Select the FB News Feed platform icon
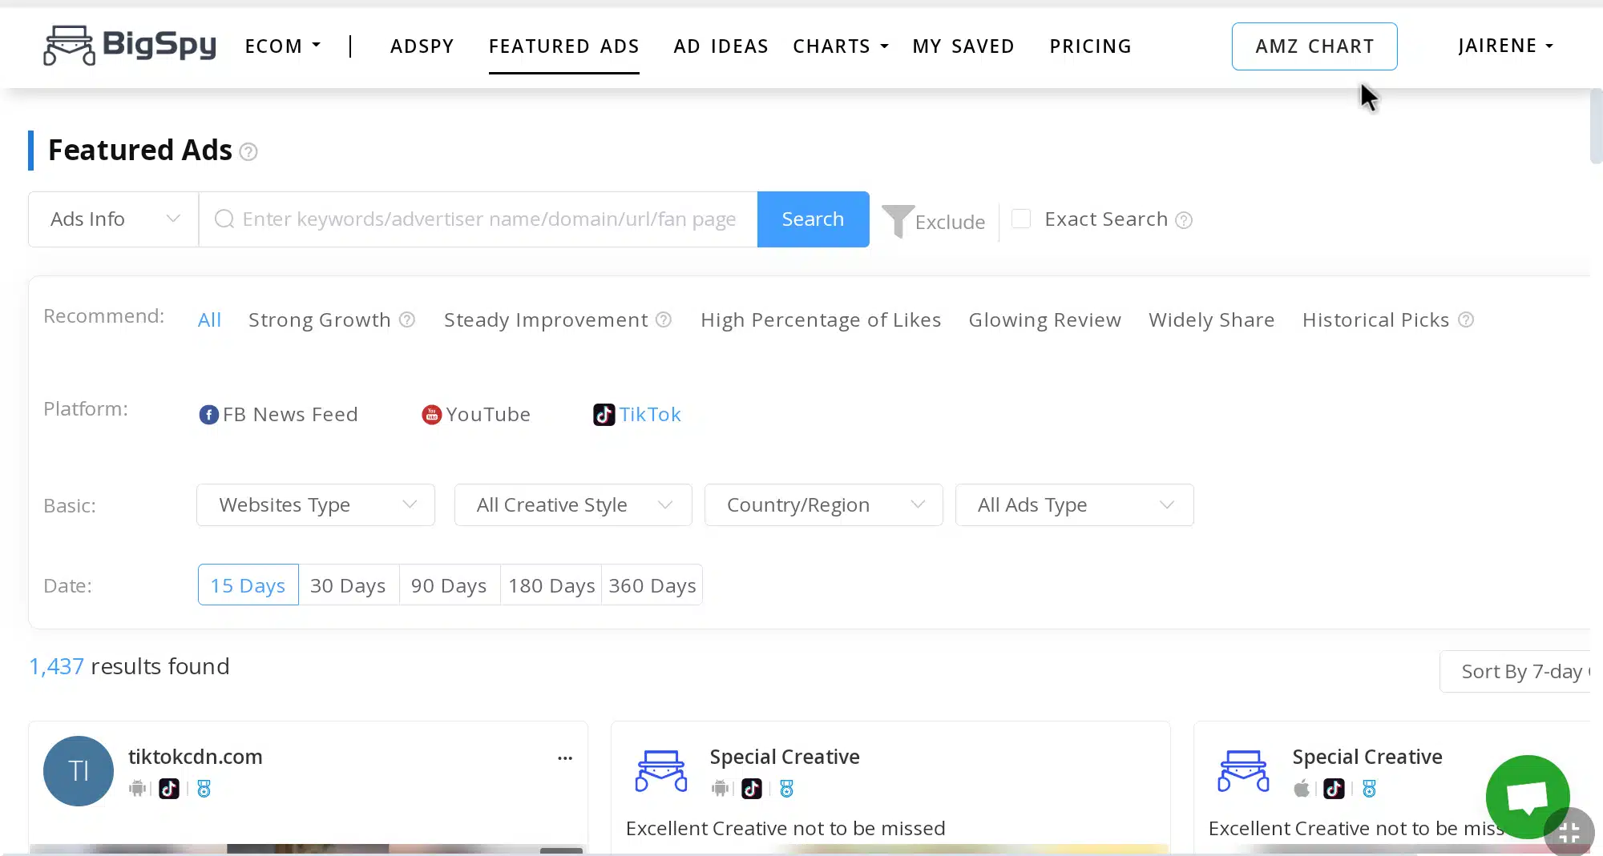The image size is (1603, 856). coord(208,414)
